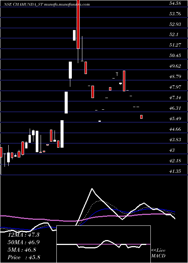Click the 44.66 price axis label

tap(175, 129)
